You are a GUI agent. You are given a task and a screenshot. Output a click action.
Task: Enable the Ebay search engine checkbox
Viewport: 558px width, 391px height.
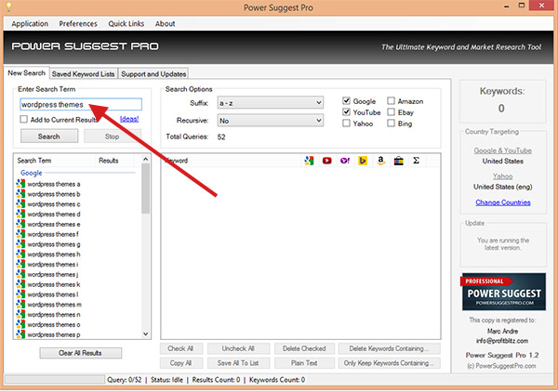[x=392, y=112]
